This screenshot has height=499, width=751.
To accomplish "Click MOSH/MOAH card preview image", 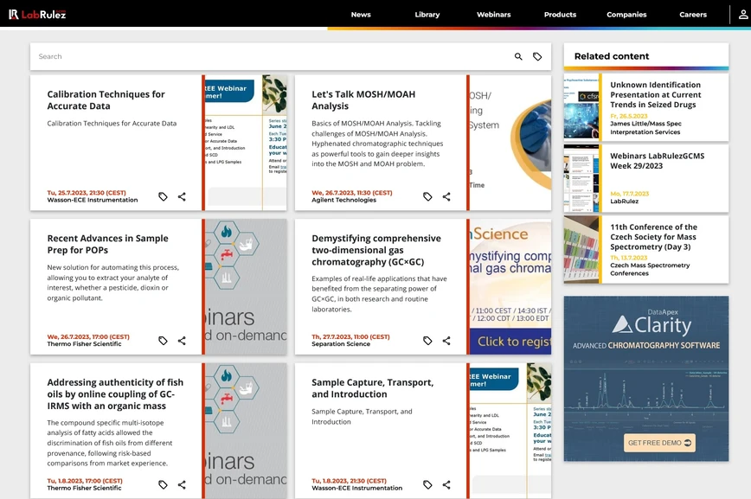I will click(x=510, y=143).
